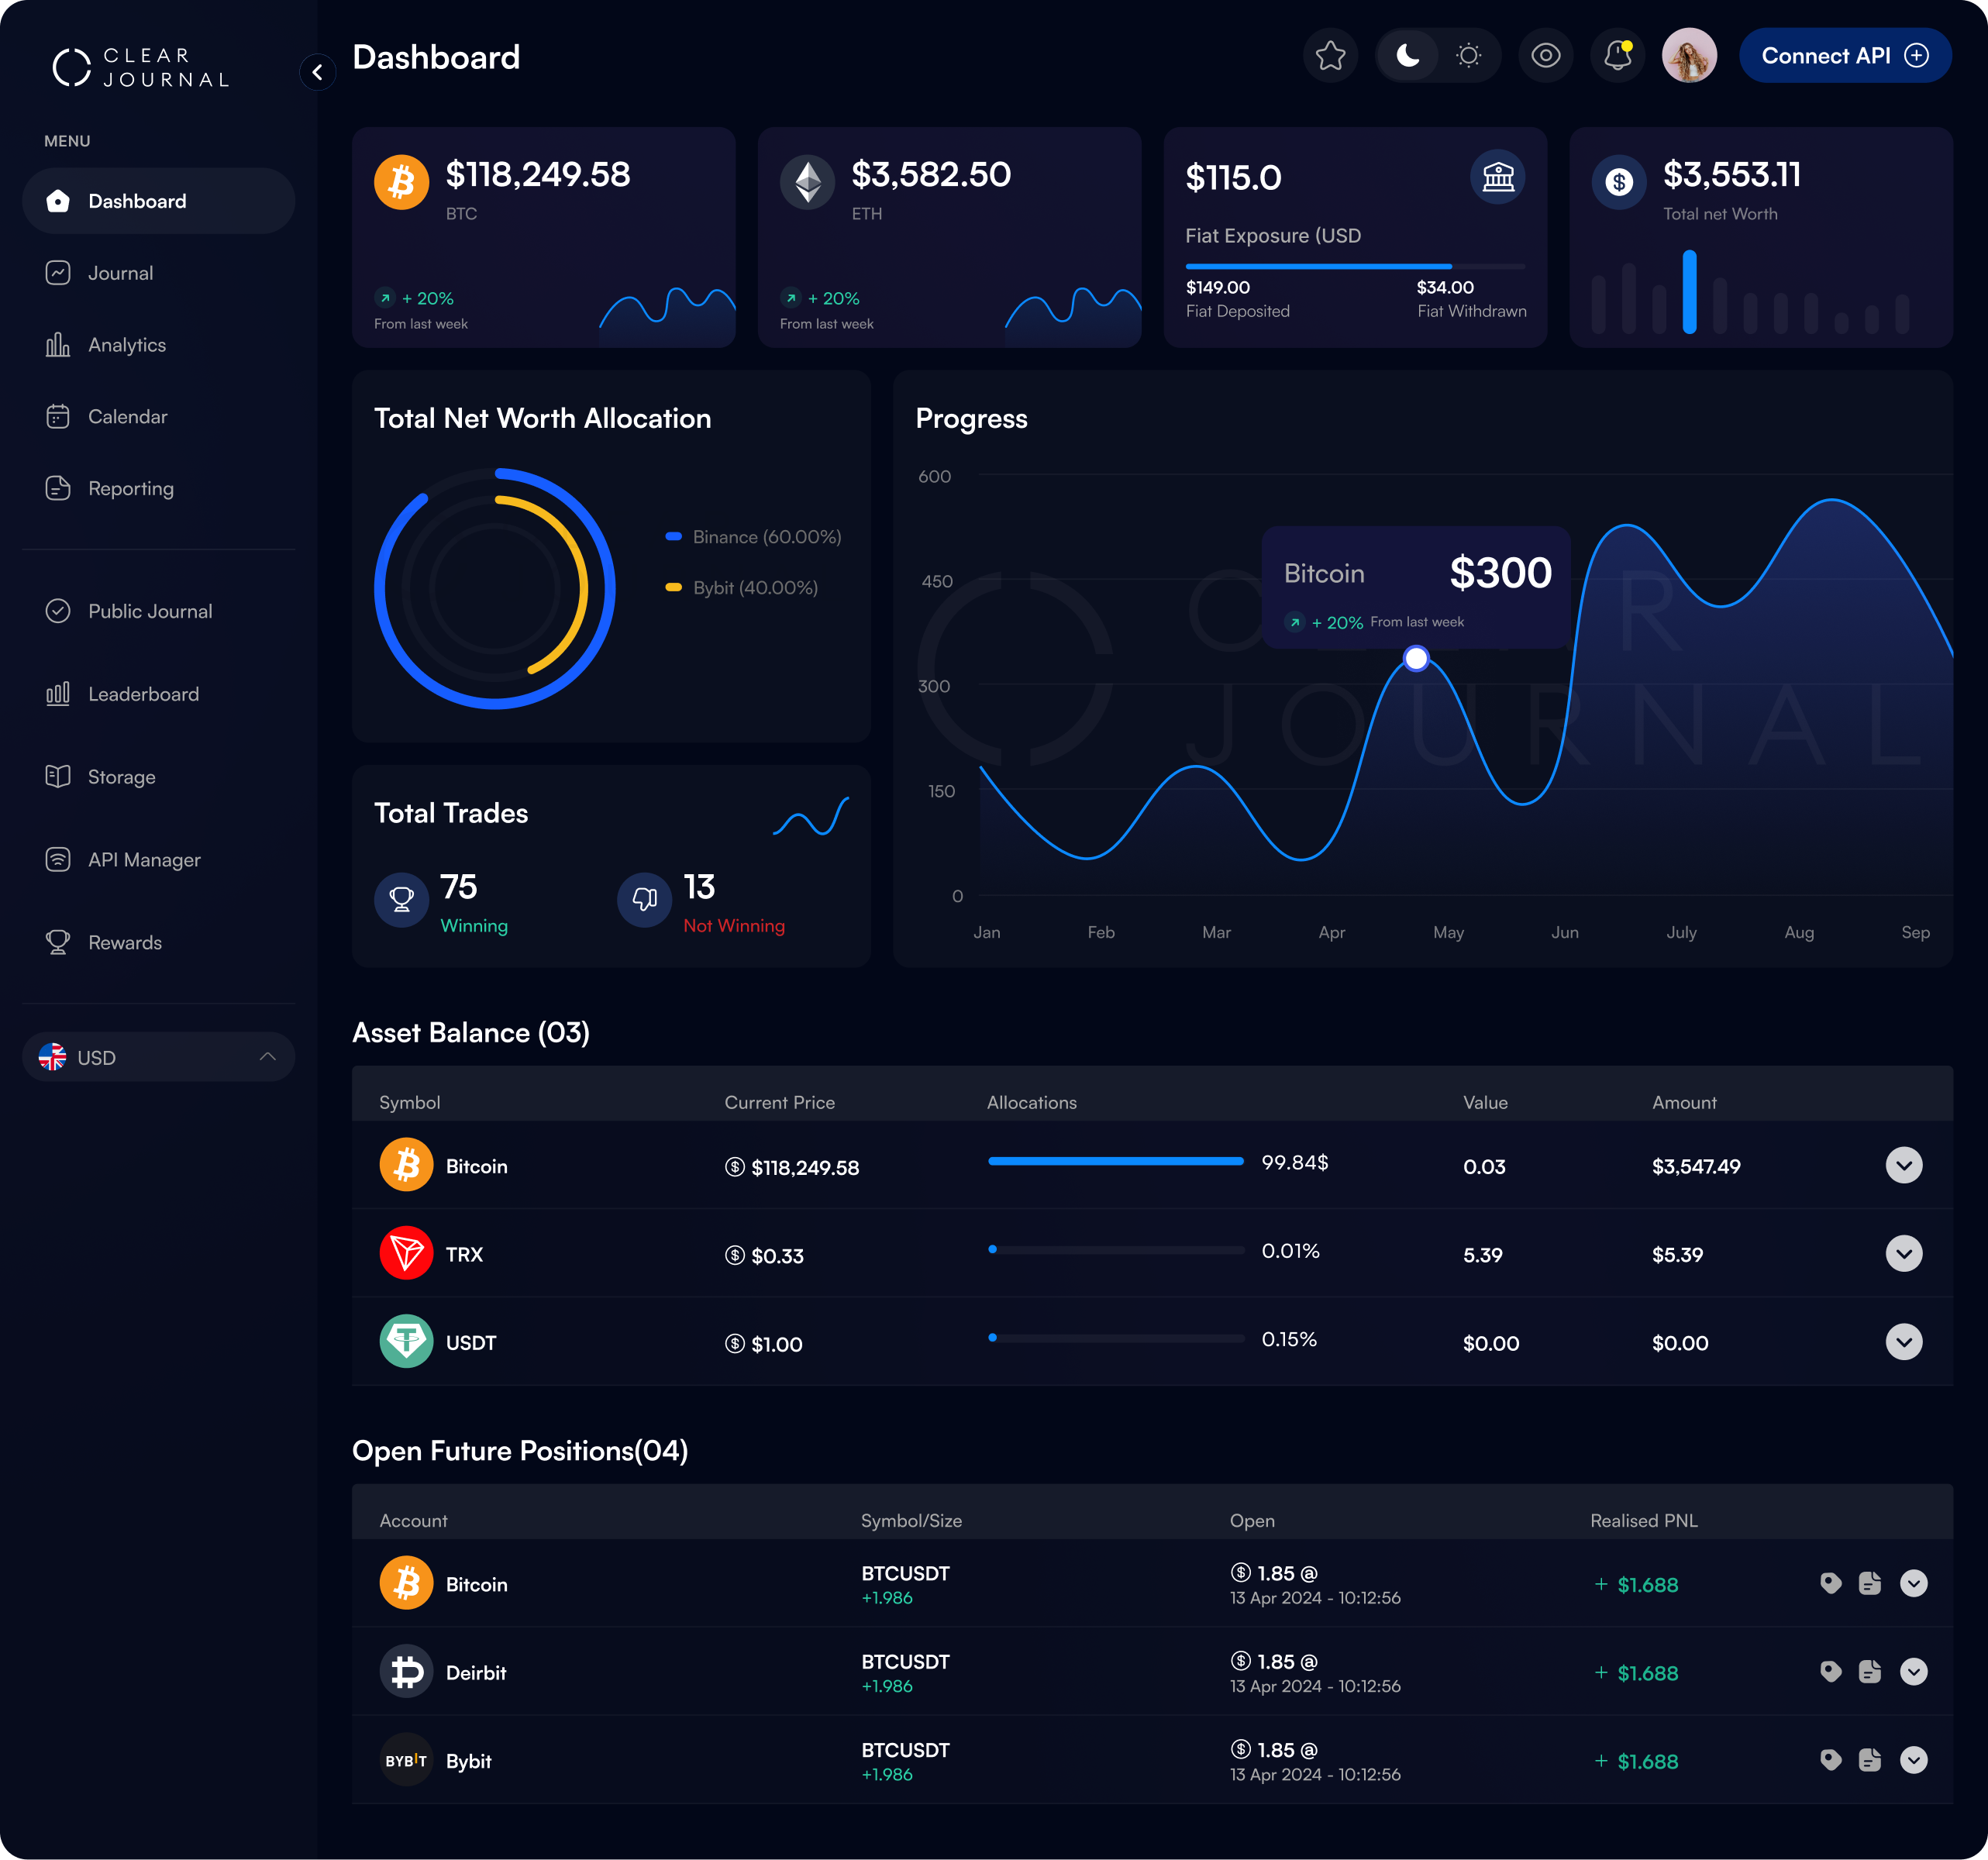
Task: Collapse the sidebar with arrow button
Action: pos(317,72)
